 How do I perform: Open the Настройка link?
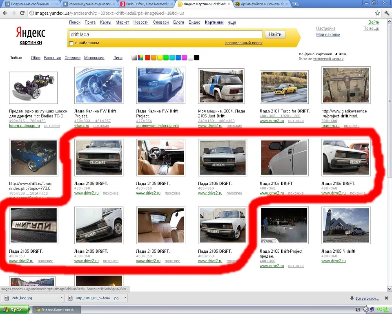tap(325, 28)
